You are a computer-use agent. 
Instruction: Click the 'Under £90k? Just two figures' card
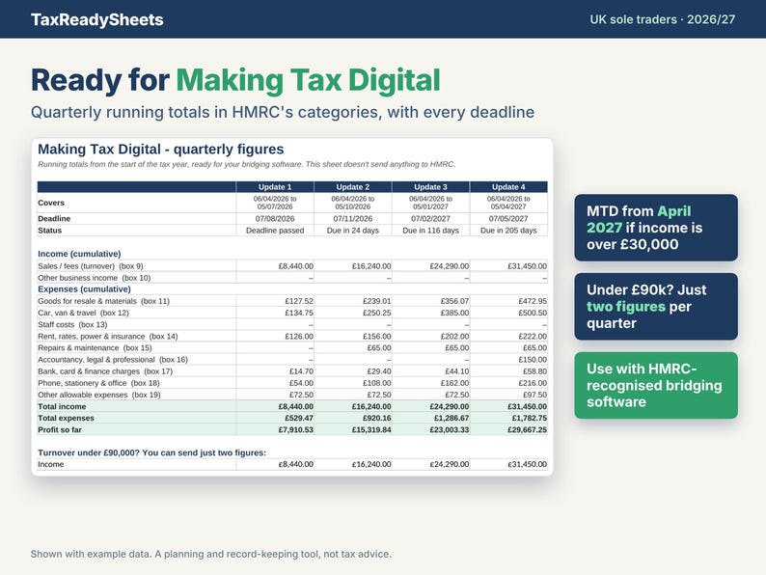coord(656,306)
